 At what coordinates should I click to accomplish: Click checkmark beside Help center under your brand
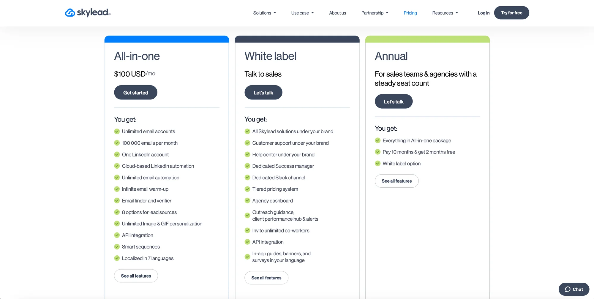click(x=247, y=154)
